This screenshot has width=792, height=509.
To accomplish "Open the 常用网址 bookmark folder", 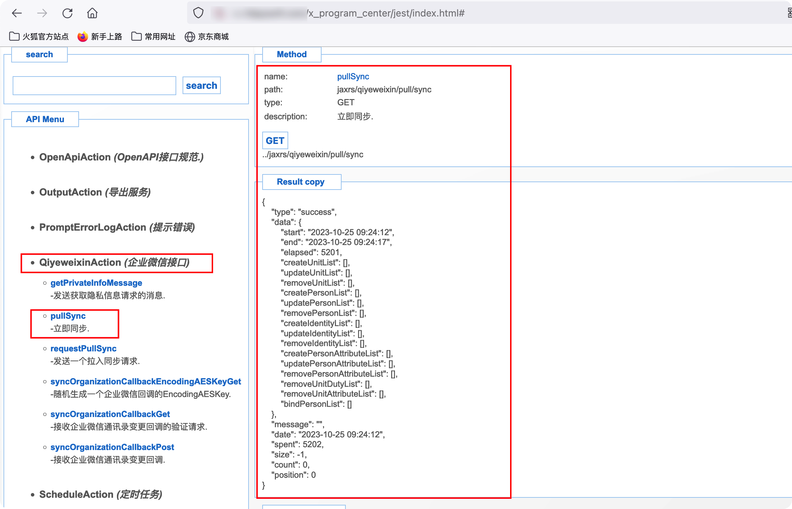I will point(153,37).
